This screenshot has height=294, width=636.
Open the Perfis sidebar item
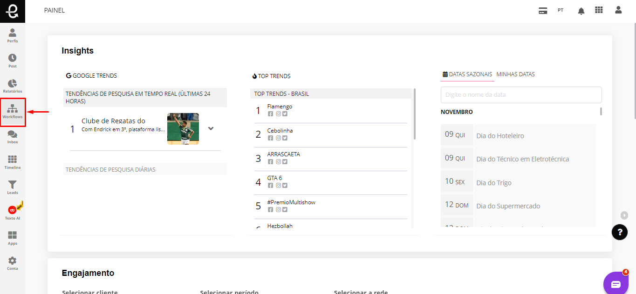(x=13, y=35)
